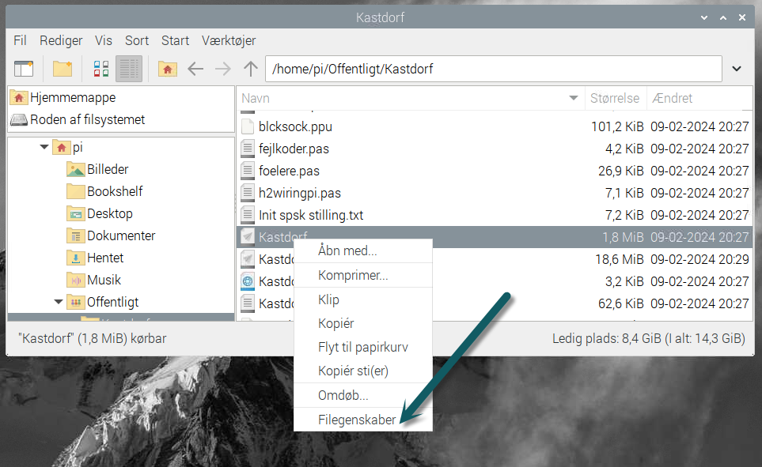This screenshot has height=467, width=762.
Task: Open Hjemmemappe in the side pane
Action: pos(73,98)
